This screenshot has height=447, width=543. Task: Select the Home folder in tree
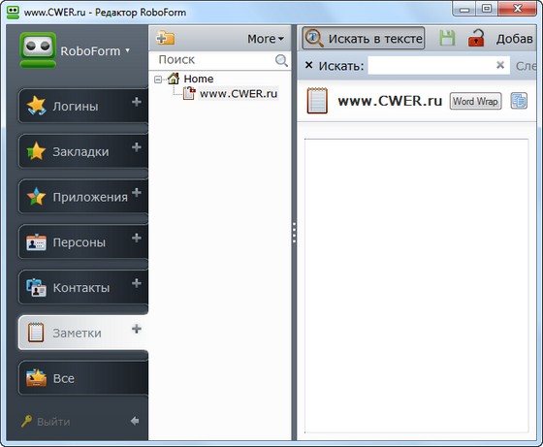[x=198, y=79]
